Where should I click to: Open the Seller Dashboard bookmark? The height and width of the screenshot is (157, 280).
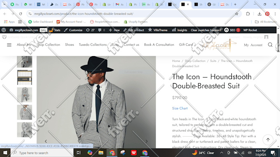40,22
